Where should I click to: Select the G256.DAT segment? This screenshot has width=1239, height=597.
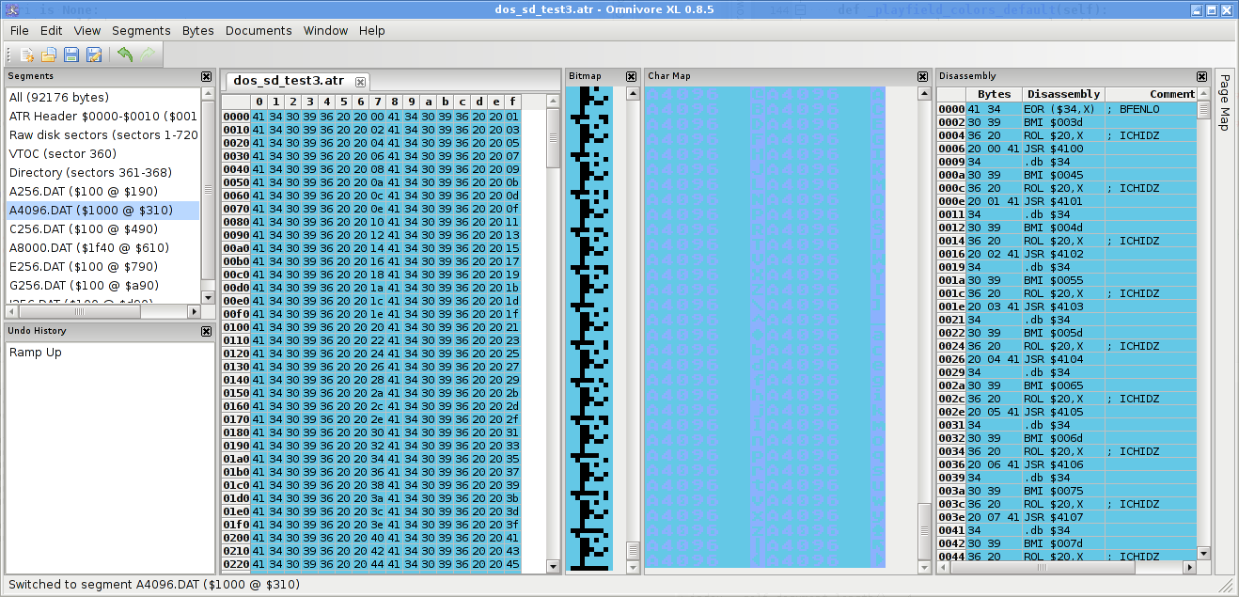click(x=103, y=285)
